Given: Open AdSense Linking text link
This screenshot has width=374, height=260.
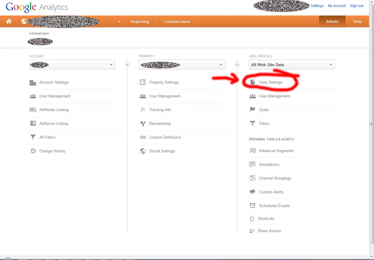Looking at the screenshot, I should point(54,124).
